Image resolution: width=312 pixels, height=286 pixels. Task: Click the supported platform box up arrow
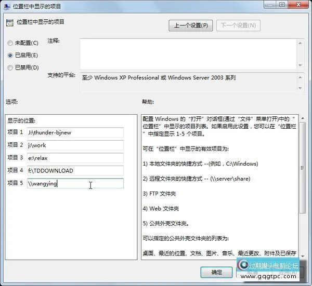tap(300, 77)
